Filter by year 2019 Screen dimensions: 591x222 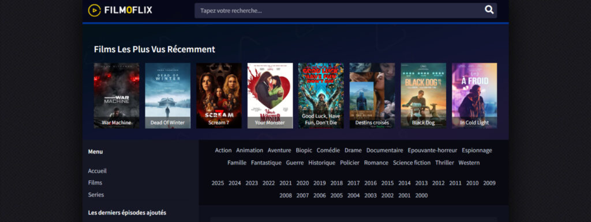(319, 183)
